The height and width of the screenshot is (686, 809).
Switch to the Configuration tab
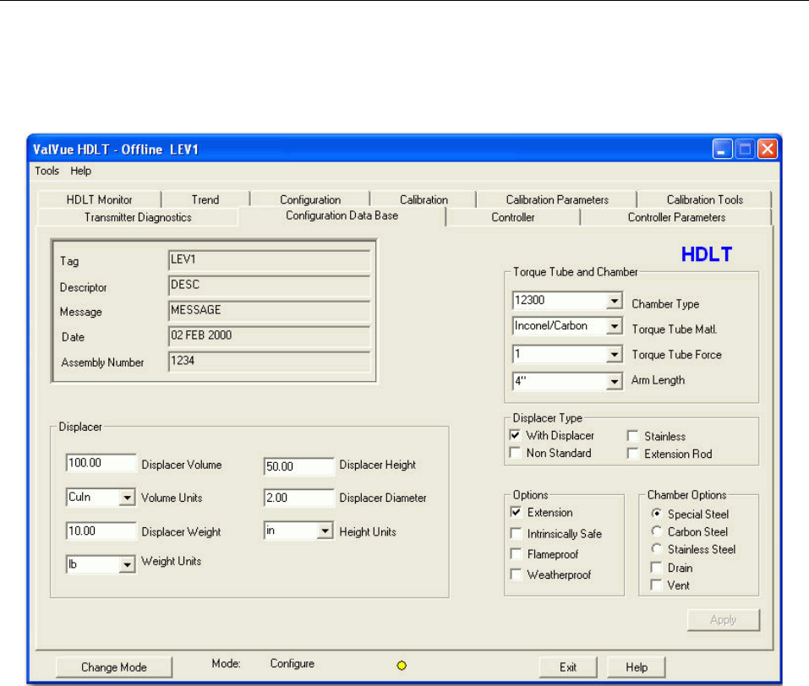point(310,199)
